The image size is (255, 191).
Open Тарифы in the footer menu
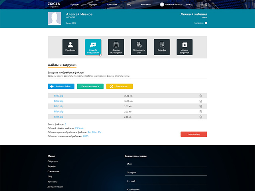[51, 166]
